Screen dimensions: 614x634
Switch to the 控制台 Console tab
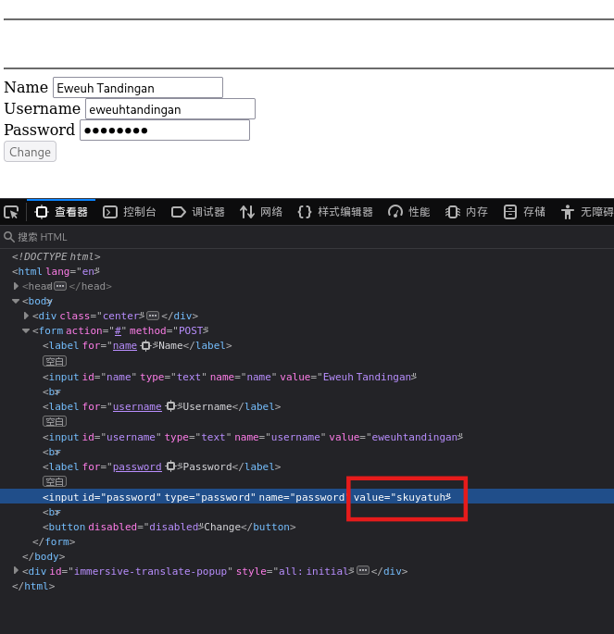(130, 212)
